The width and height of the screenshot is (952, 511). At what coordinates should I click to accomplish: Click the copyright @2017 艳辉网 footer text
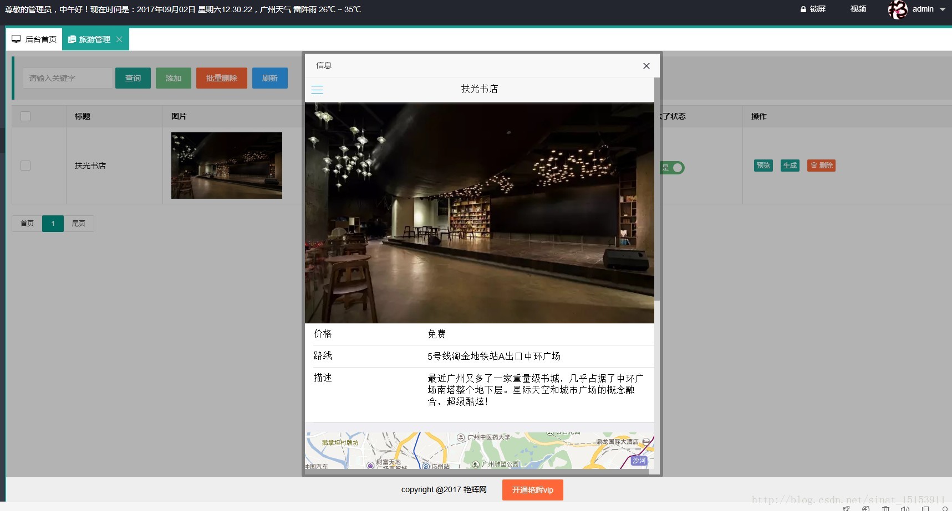[444, 489]
